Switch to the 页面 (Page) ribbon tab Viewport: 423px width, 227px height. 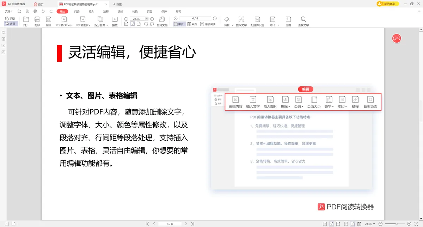coord(149,11)
